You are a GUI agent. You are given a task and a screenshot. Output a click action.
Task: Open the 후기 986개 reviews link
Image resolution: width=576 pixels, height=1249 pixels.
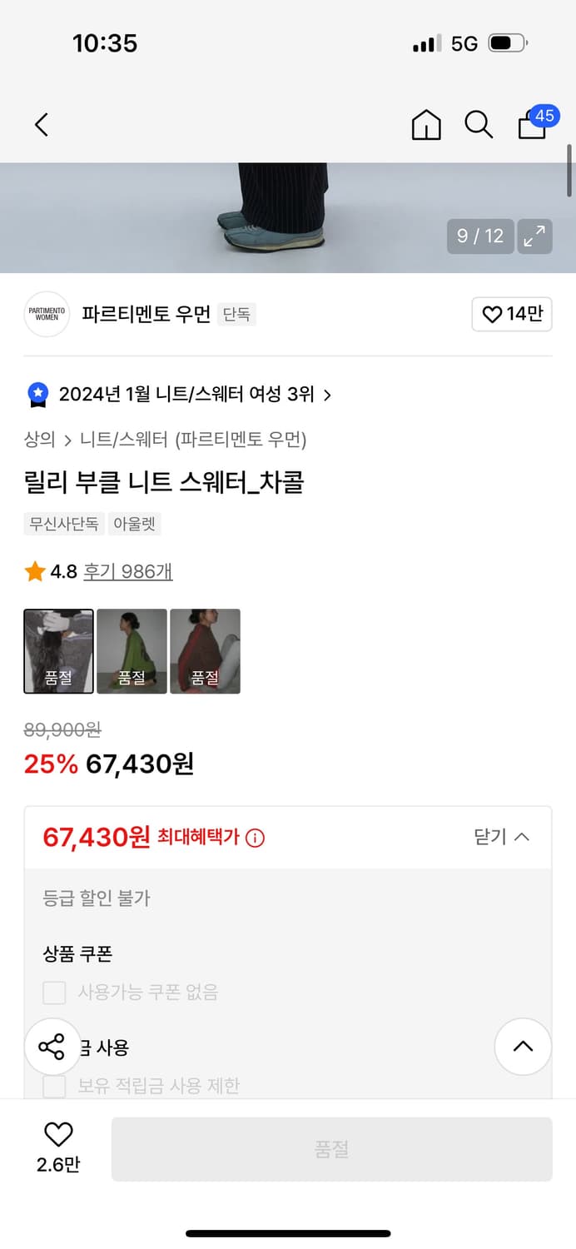click(x=128, y=570)
